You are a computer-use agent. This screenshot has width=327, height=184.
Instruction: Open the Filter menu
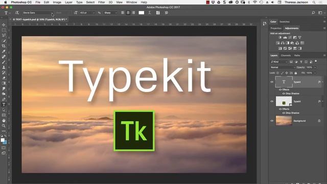[102, 2]
